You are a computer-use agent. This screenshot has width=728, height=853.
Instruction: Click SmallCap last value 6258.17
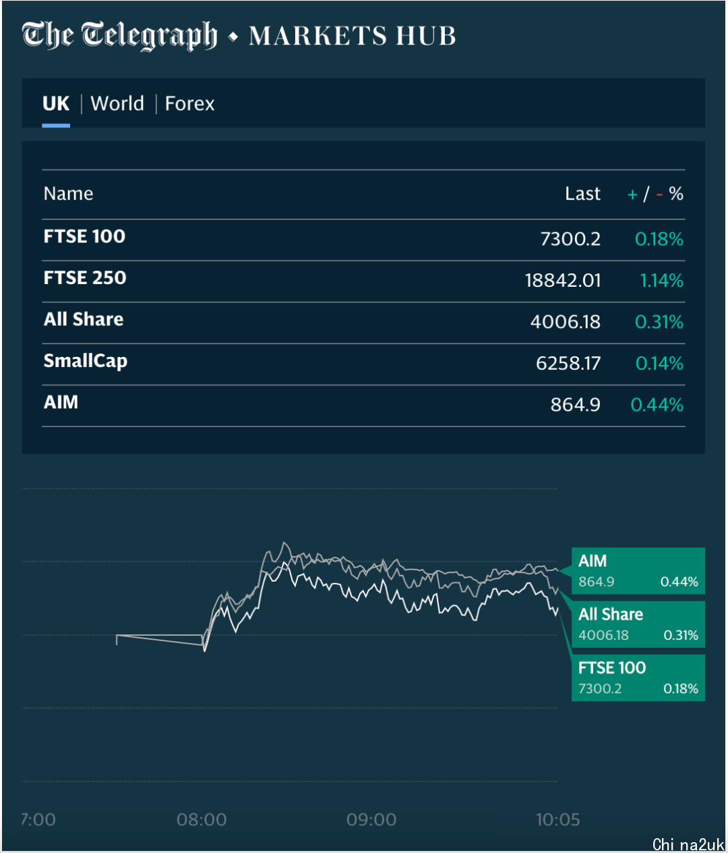pyautogui.click(x=568, y=364)
